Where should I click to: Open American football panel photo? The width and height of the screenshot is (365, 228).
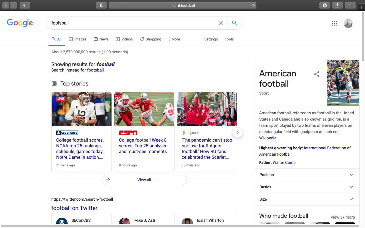tap(343, 83)
